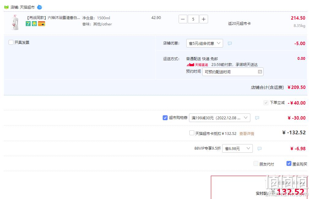This screenshot has height=199, width=311.
Task: Increase quantity with the plus button
Action: 203,19
